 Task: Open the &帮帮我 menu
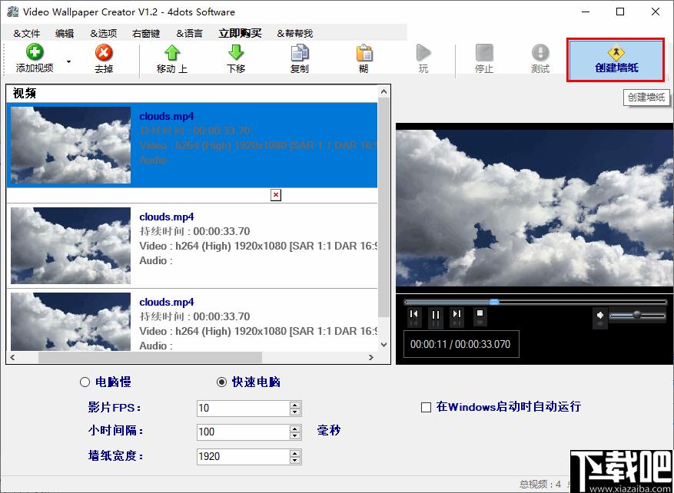click(x=294, y=34)
